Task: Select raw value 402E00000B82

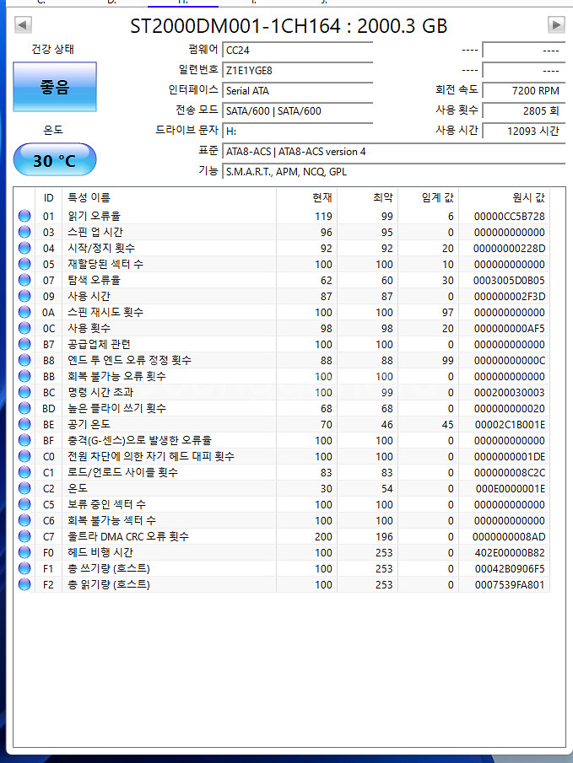Action: point(510,553)
